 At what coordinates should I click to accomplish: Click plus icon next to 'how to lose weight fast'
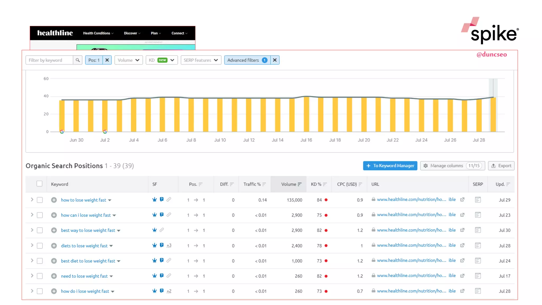tap(54, 200)
